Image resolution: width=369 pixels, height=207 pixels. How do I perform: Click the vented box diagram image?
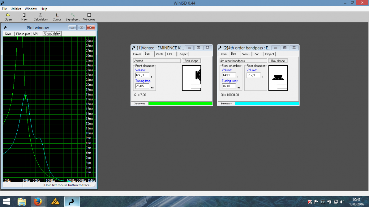click(x=192, y=78)
